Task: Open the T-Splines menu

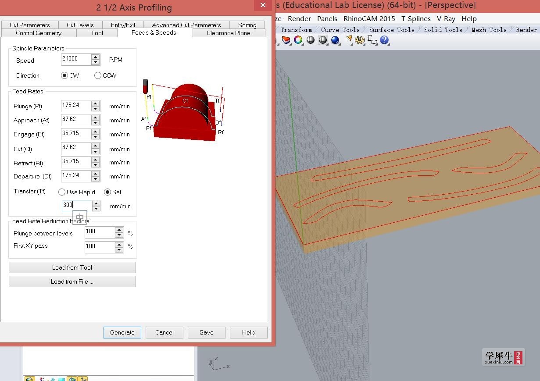Action: tap(416, 18)
